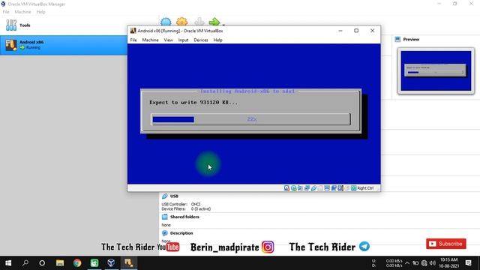This screenshot has width=480, height=270.
Task: Open File Explorer from taskbar
Action: coord(60,263)
